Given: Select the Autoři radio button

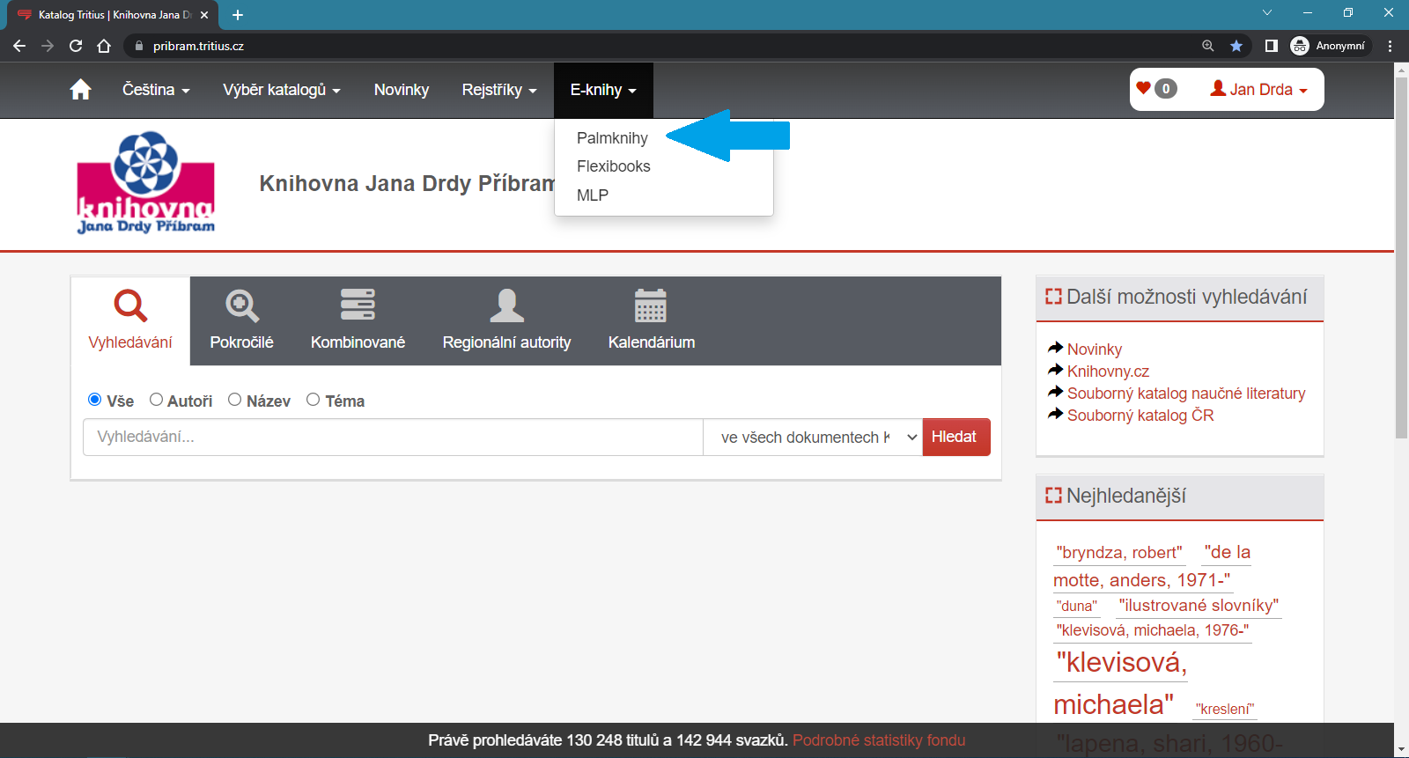Looking at the screenshot, I should click(x=156, y=400).
